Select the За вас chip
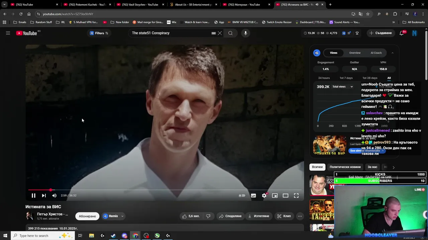The width and height of the screenshot is (428, 240). tap(372, 167)
